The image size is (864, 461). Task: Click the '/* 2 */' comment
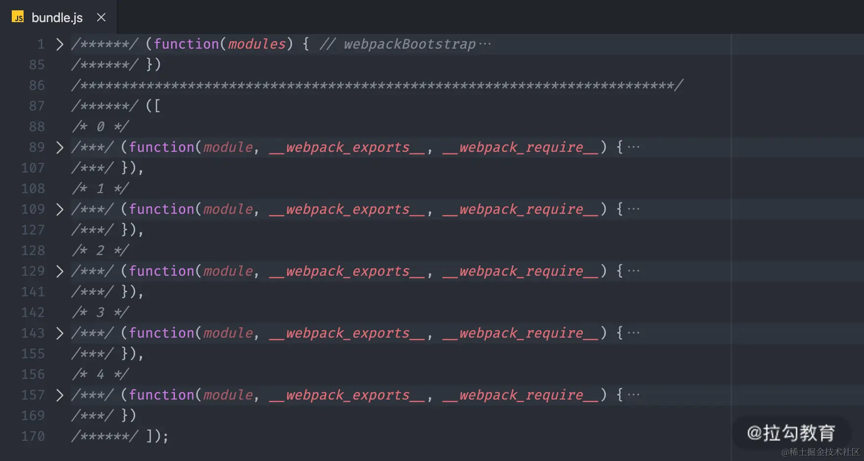click(x=100, y=251)
